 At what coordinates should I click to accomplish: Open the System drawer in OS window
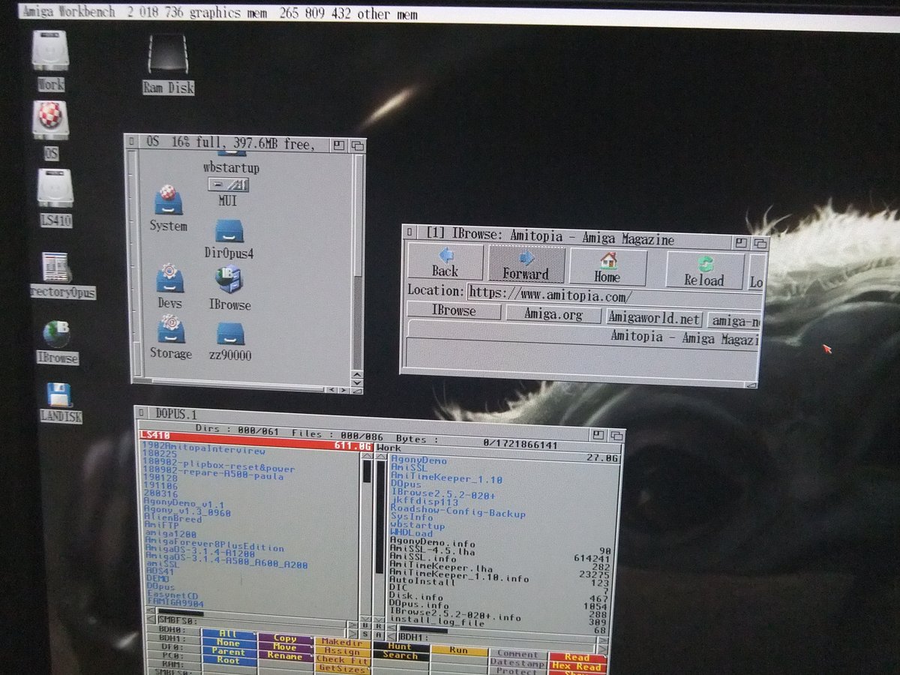tap(169, 200)
